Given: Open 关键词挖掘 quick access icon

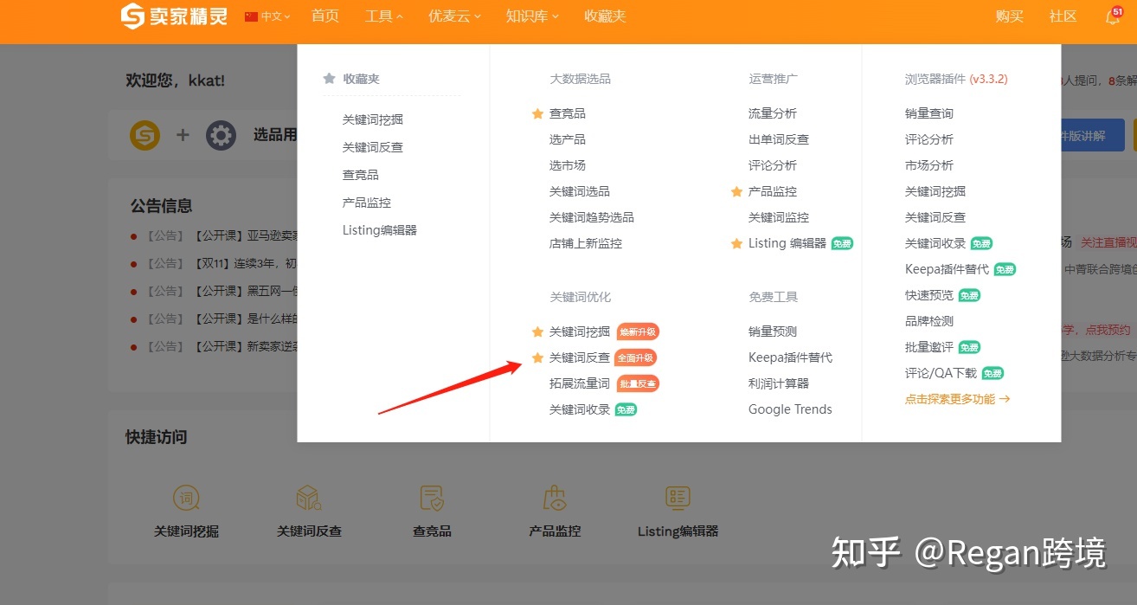Looking at the screenshot, I should (186, 499).
